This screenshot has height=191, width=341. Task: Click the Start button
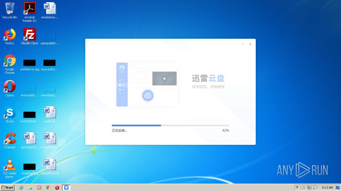[7, 188]
